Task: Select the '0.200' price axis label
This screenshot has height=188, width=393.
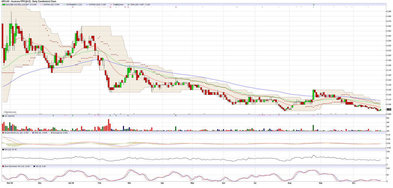Action: (388, 55)
